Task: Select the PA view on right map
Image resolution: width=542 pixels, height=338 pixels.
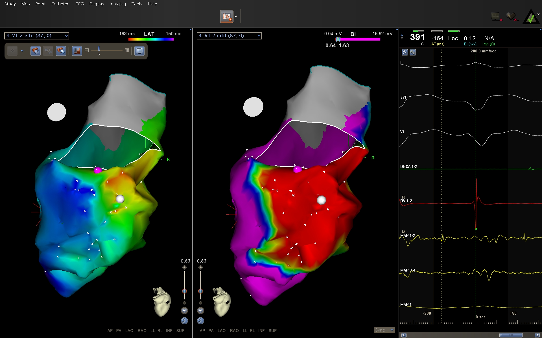Action: [x=211, y=331]
